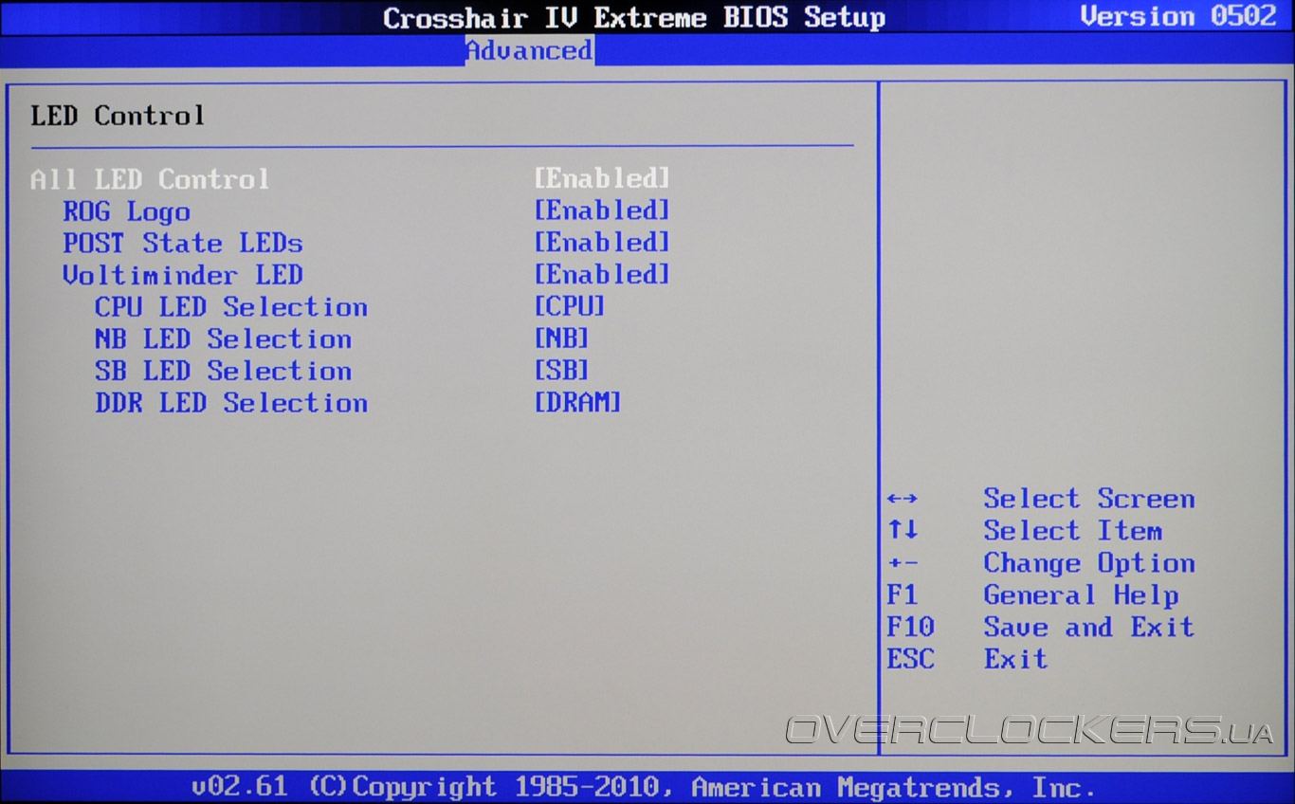Toggle the ROG Logo Enabled value
Viewport: 1295px width, 804px height.
[x=602, y=210]
